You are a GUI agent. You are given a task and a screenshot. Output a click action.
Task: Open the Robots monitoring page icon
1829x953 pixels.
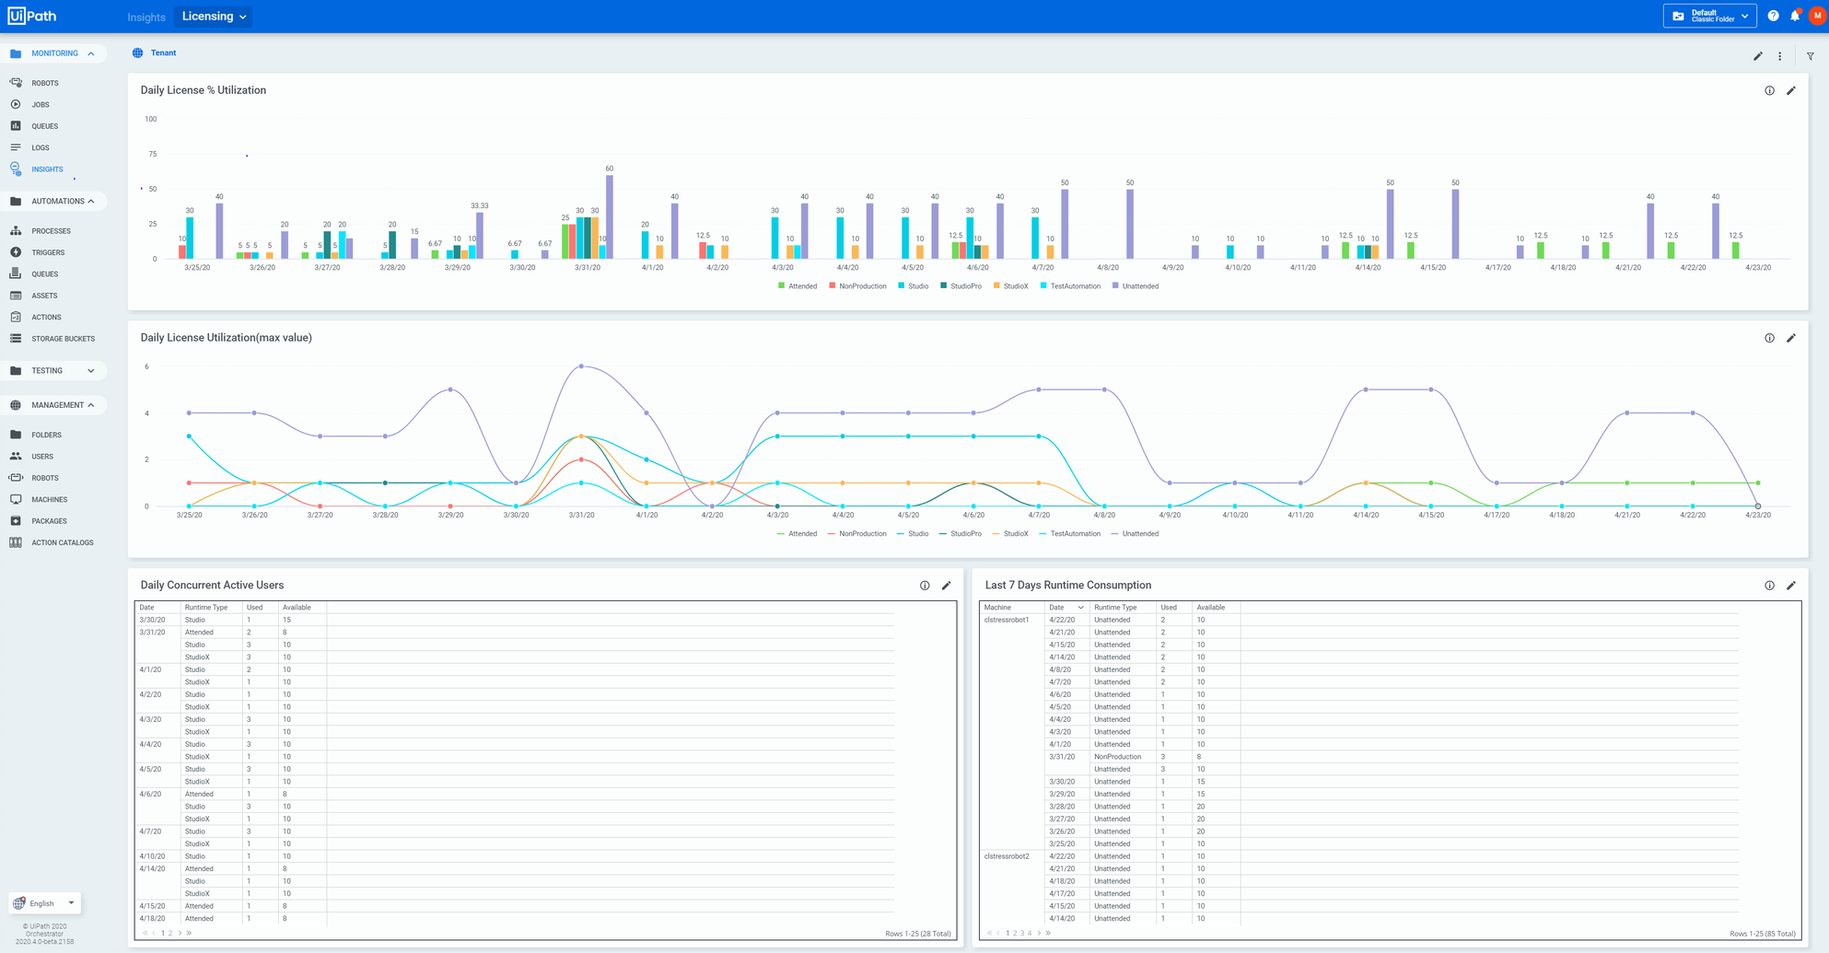pos(16,83)
